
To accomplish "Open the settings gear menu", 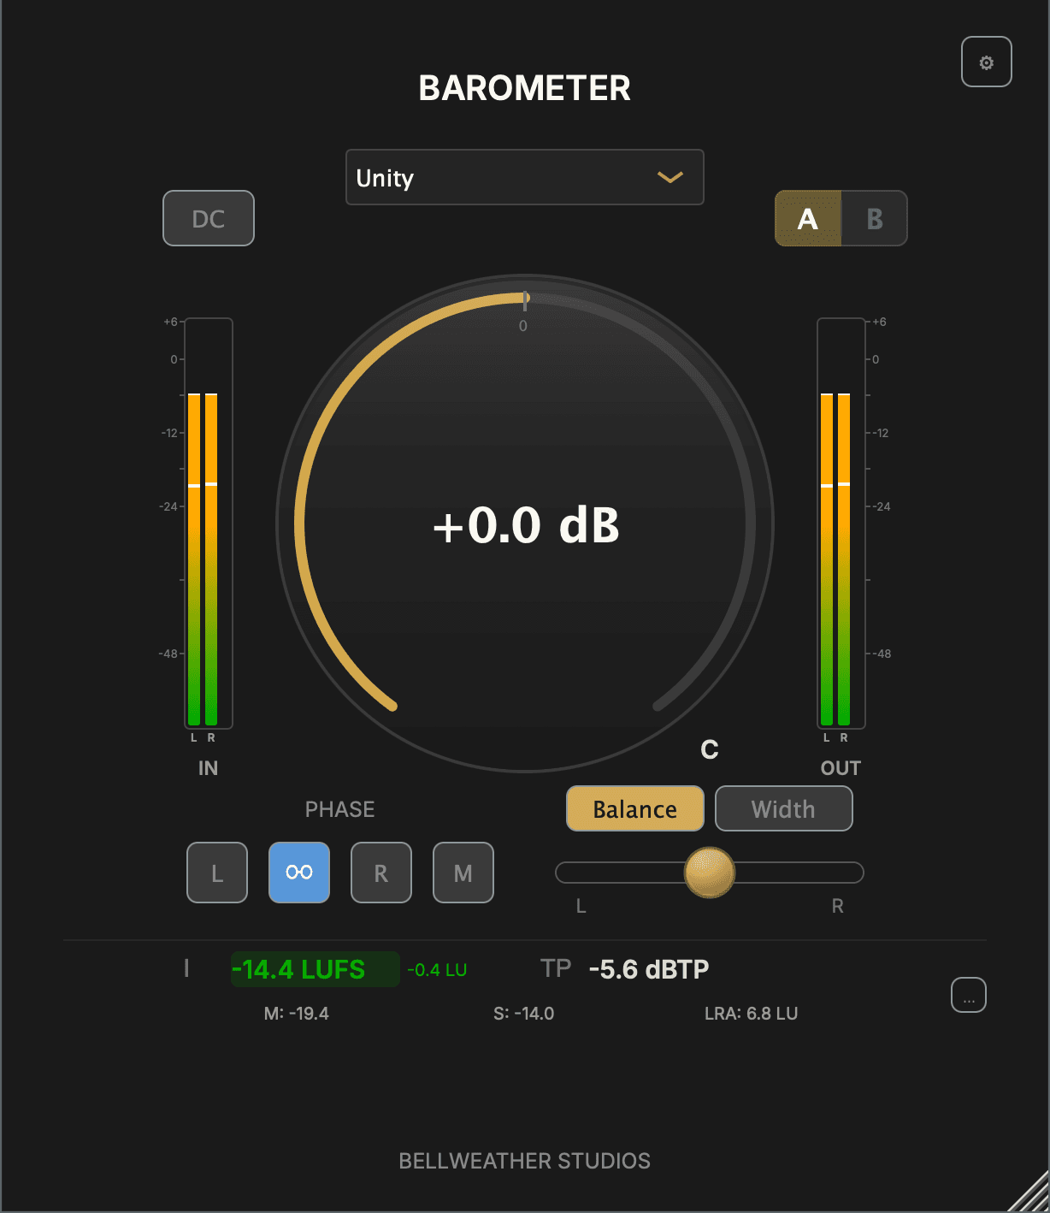I will tap(987, 61).
